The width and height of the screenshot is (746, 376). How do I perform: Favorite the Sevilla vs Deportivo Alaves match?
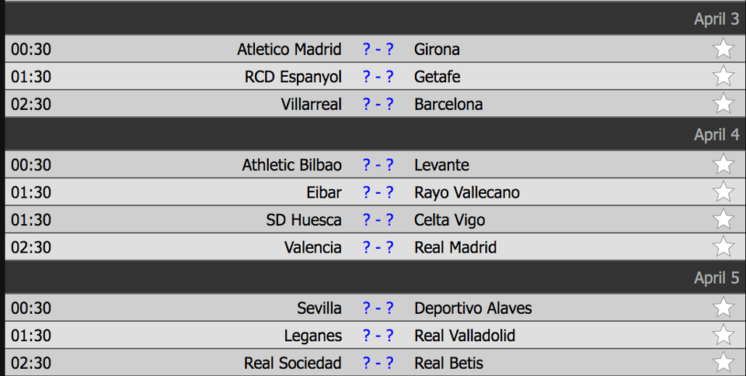point(723,308)
